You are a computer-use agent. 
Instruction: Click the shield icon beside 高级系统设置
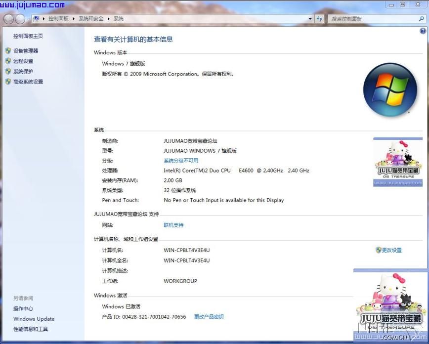click(8, 82)
